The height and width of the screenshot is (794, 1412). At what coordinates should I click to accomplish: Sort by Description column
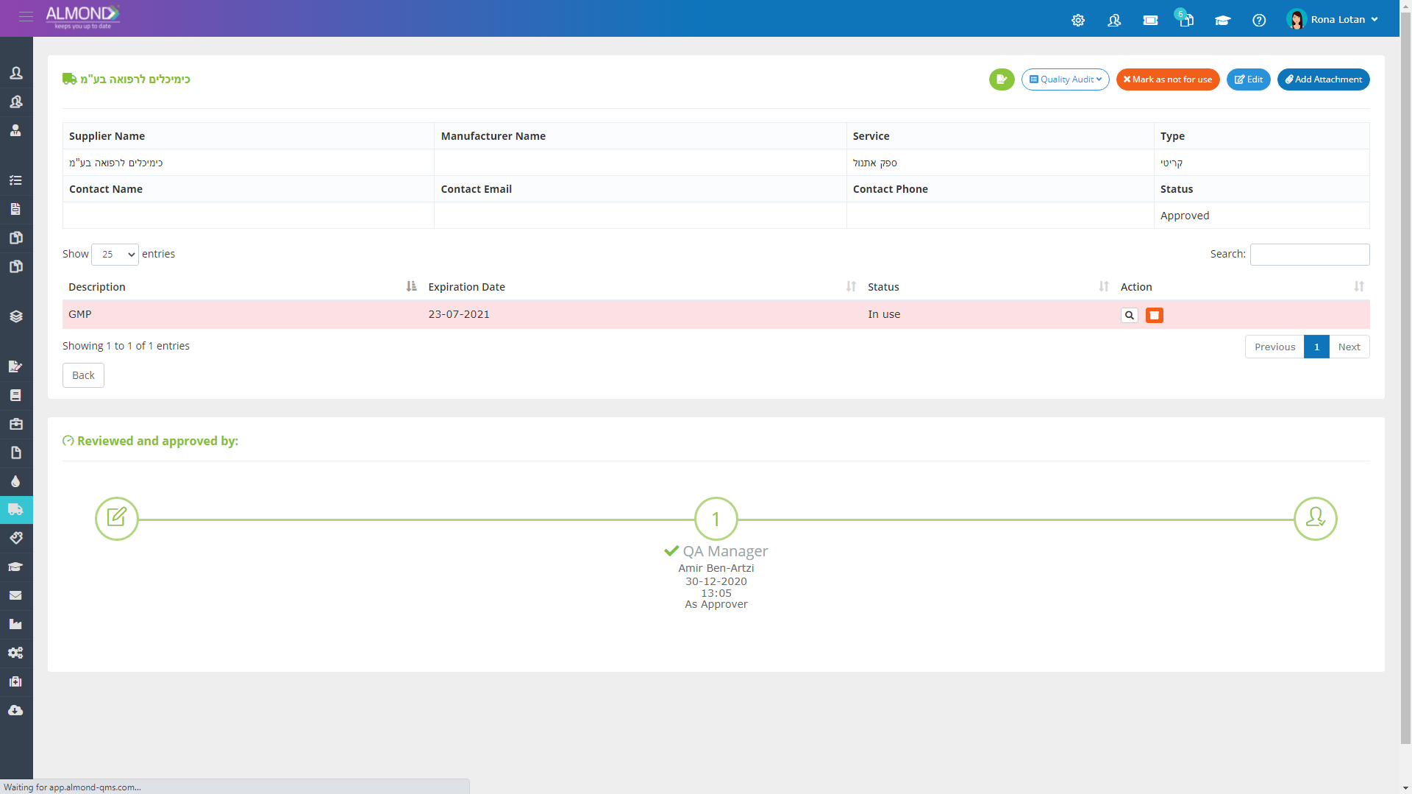click(242, 287)
